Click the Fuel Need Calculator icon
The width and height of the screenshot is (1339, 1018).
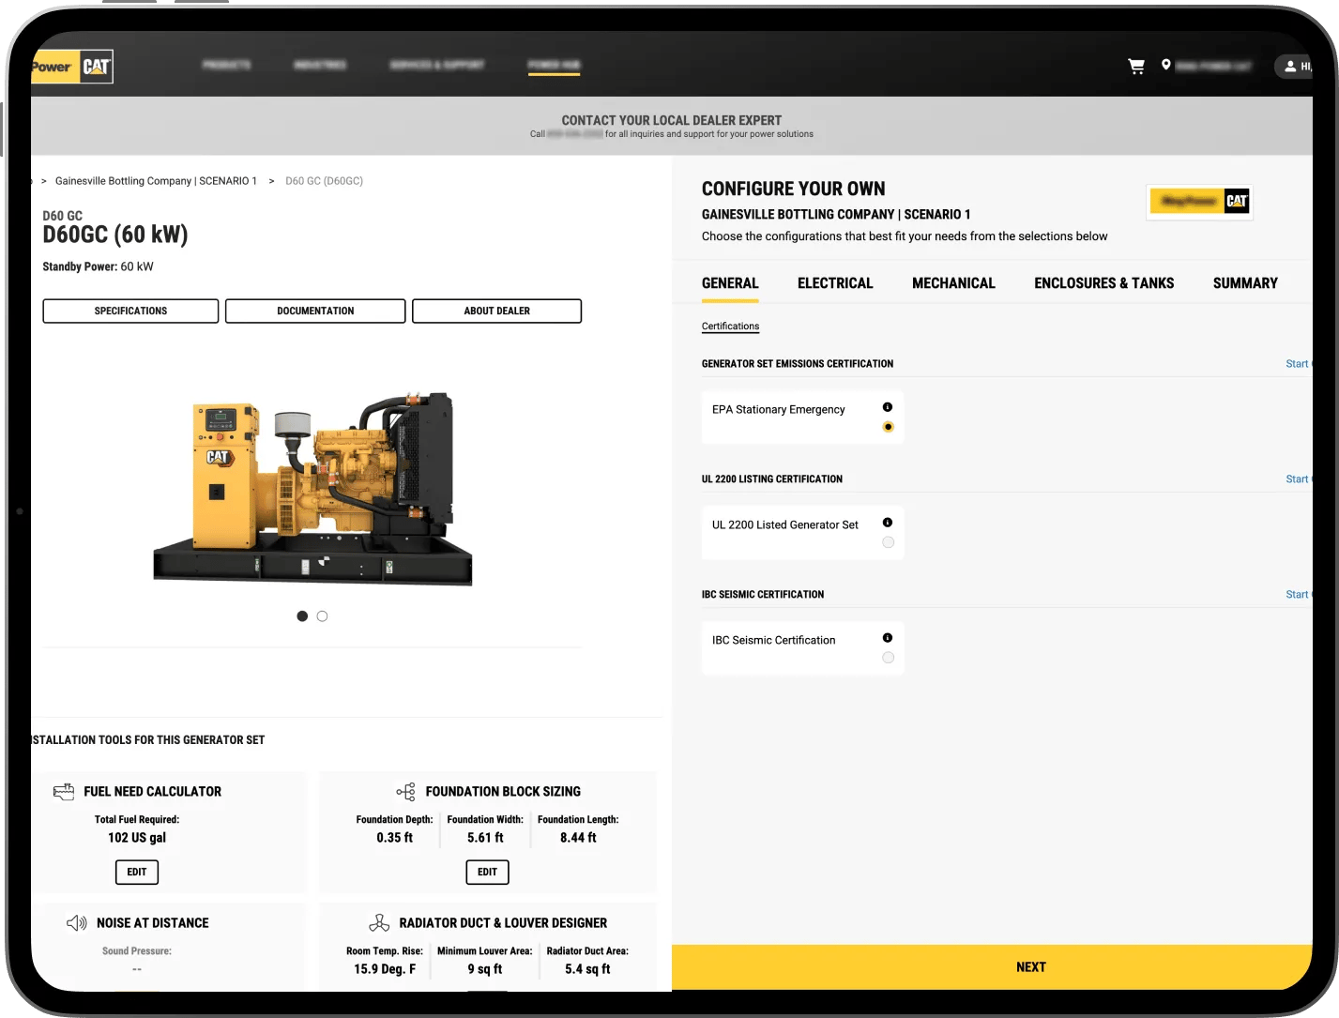tap(64, 792)
